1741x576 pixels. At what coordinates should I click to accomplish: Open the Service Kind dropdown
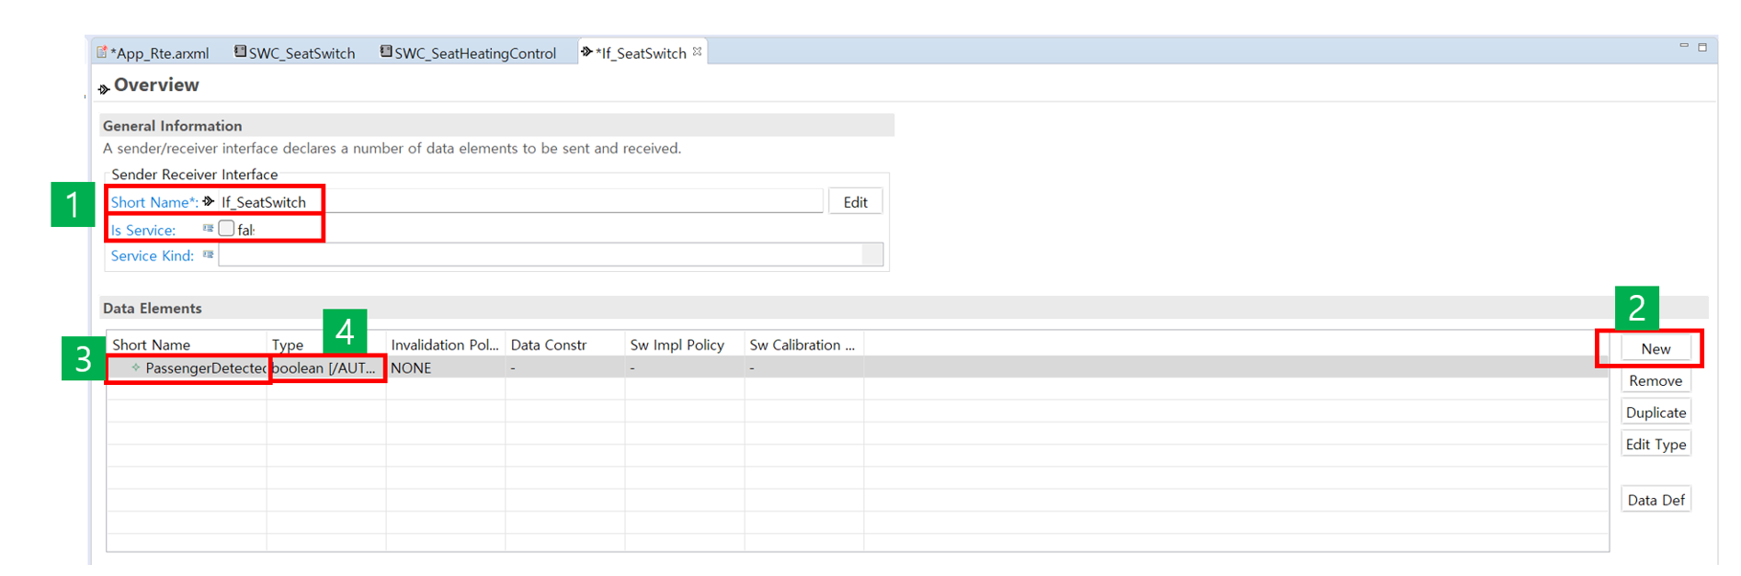[871, 255]
